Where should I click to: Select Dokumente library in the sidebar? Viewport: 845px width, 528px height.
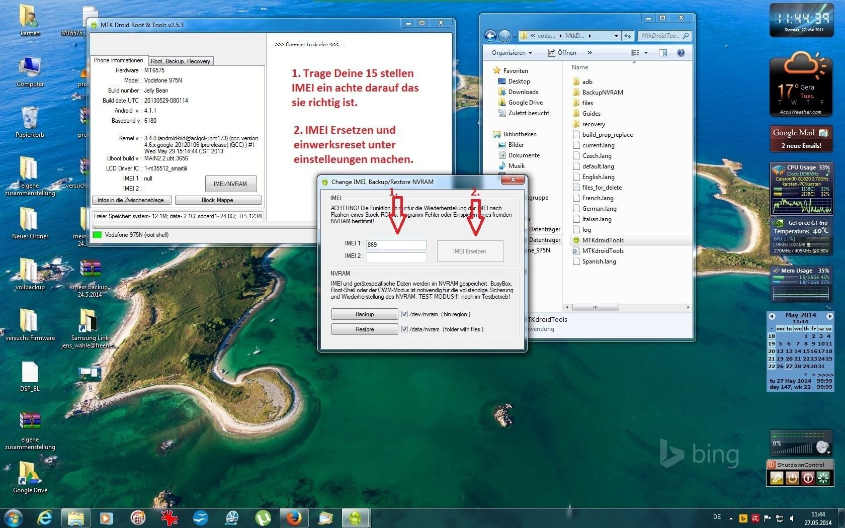tap(524, 155)
